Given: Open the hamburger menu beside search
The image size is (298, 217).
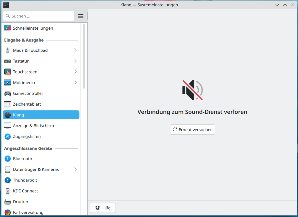Looking at the screenshot, I should (81, 16).
